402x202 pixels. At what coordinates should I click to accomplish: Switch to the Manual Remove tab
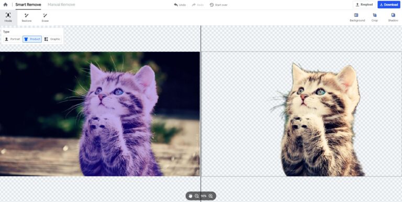coord(61,5)
